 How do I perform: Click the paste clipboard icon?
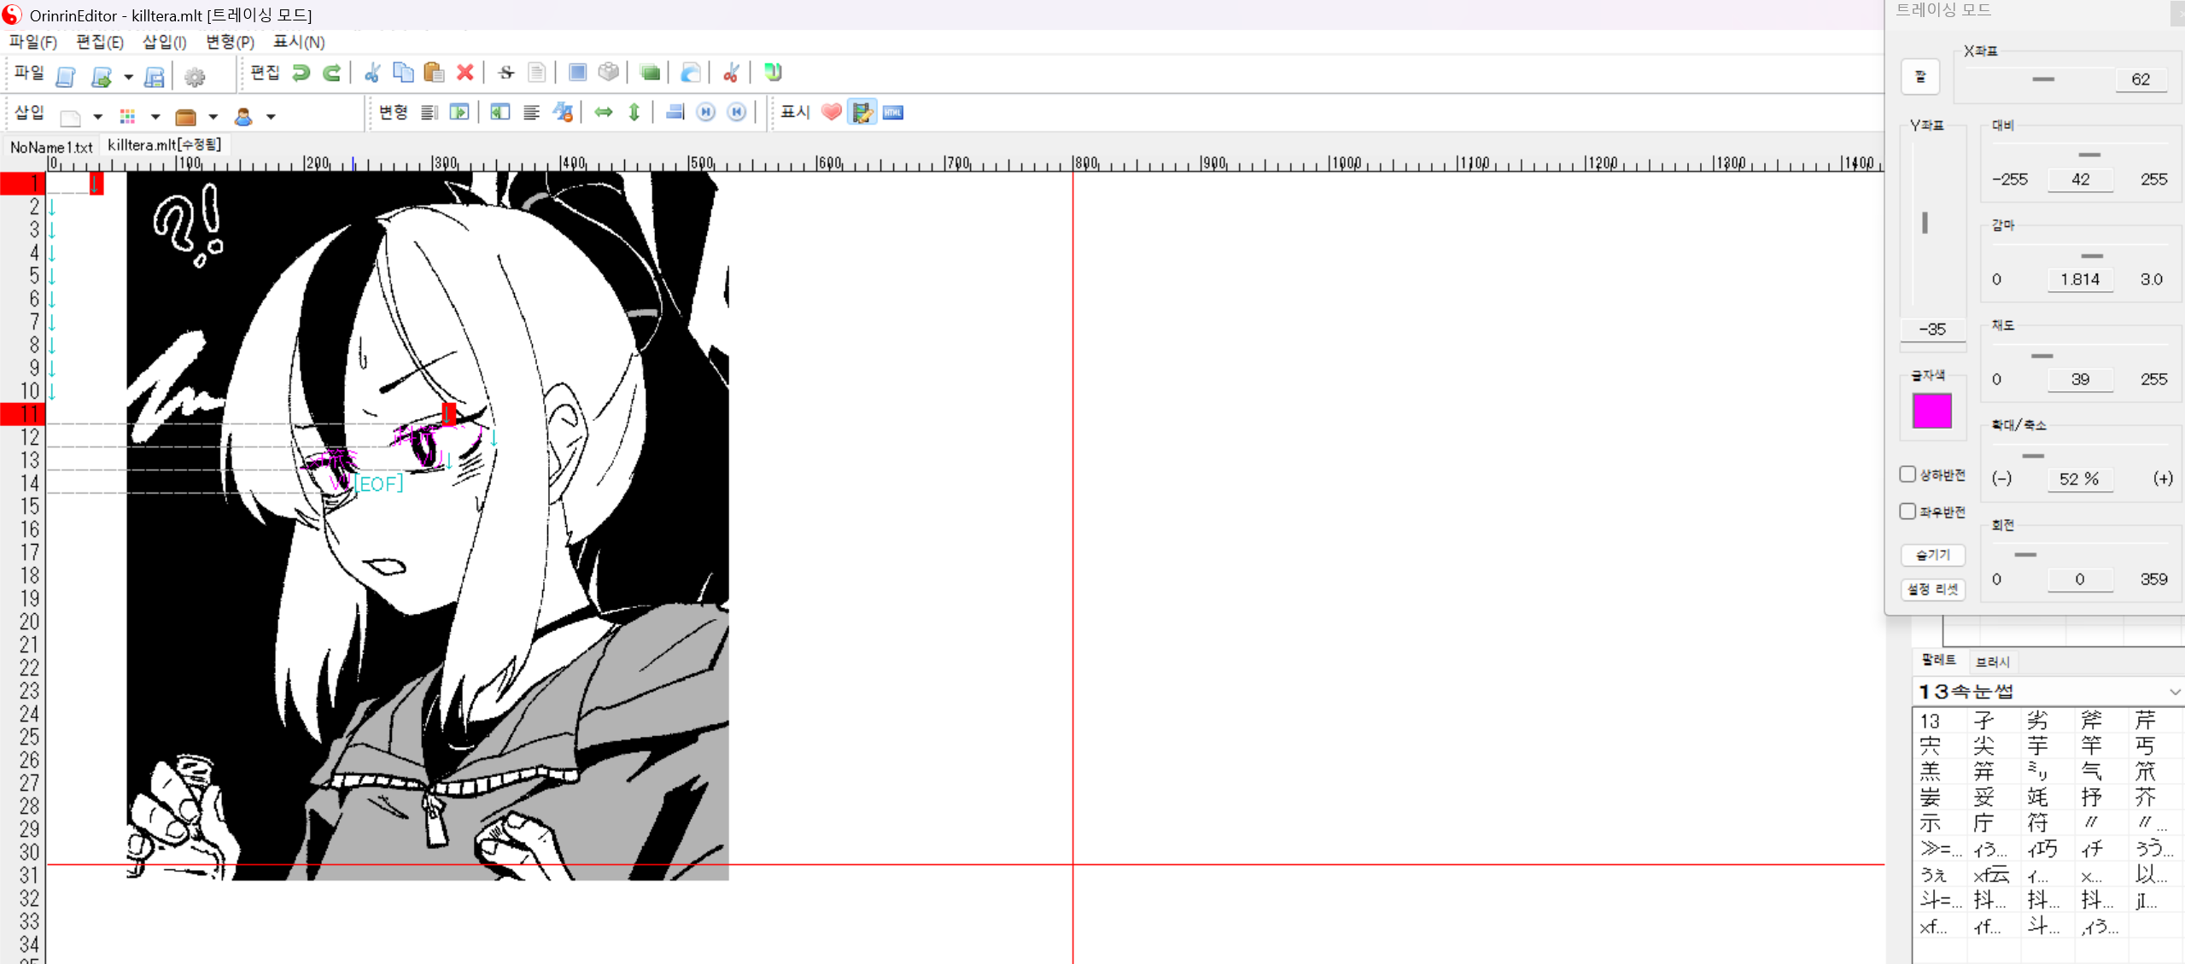(434, 73)
